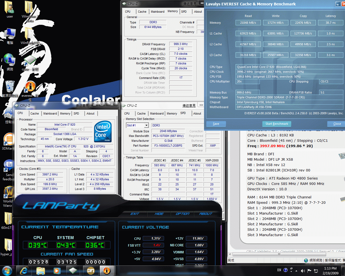Click 傳送意見 link on the CPU-Z Processor window

tap(82, 105)
